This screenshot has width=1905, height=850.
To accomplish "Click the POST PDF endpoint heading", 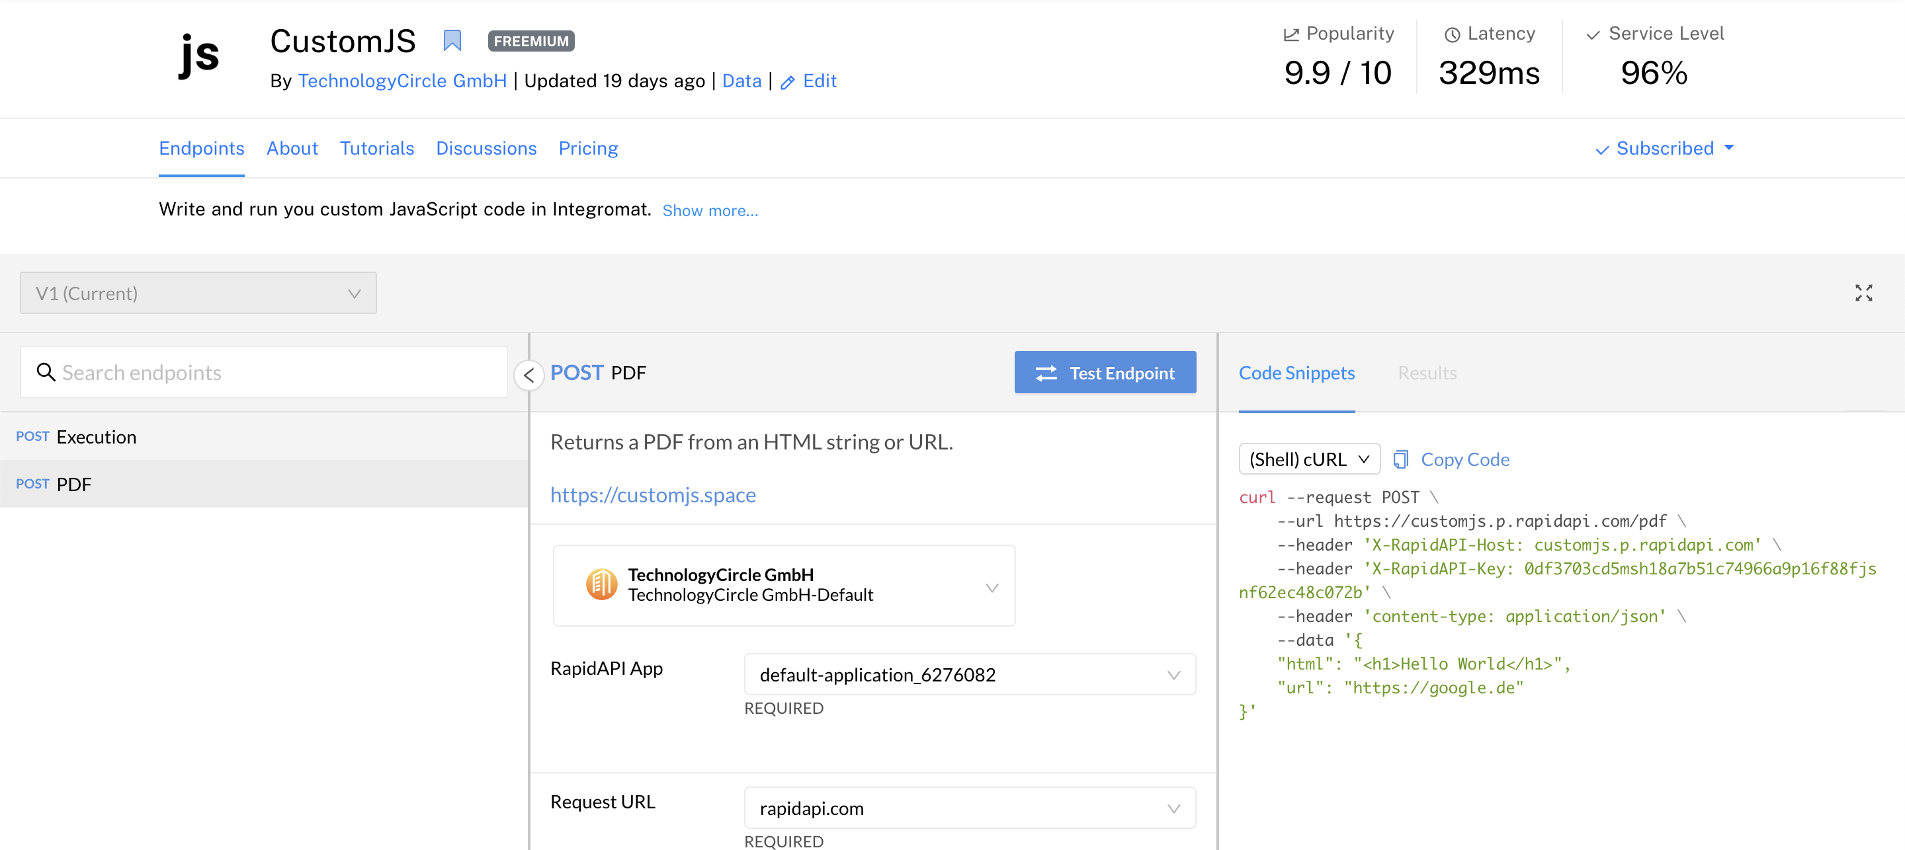I will click(597, 373).
